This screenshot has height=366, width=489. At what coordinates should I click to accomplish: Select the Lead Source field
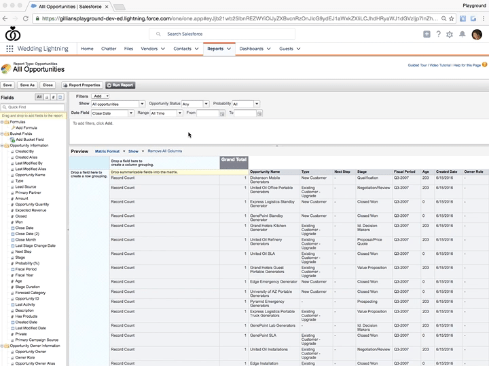click(26, 187)
